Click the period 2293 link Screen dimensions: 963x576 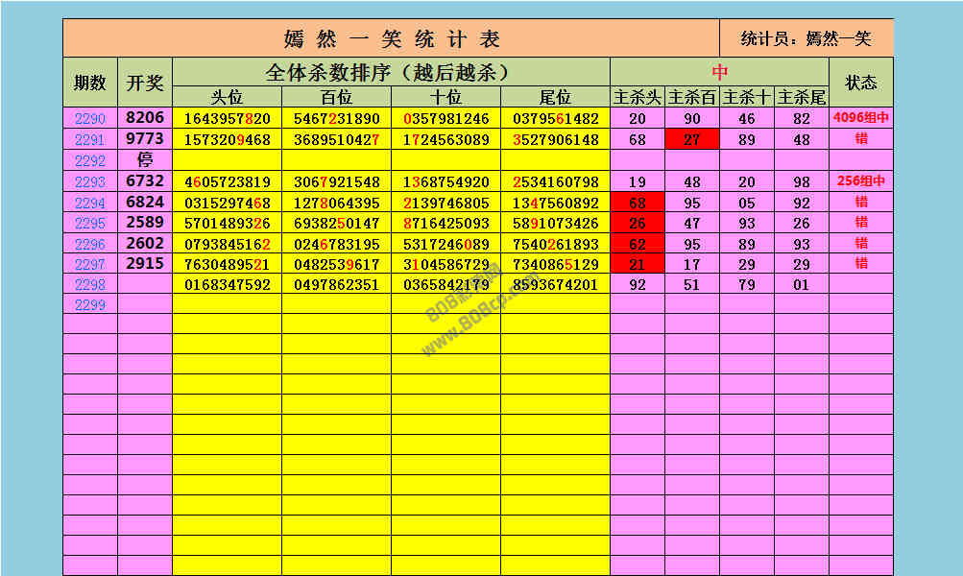pos(89,181)
